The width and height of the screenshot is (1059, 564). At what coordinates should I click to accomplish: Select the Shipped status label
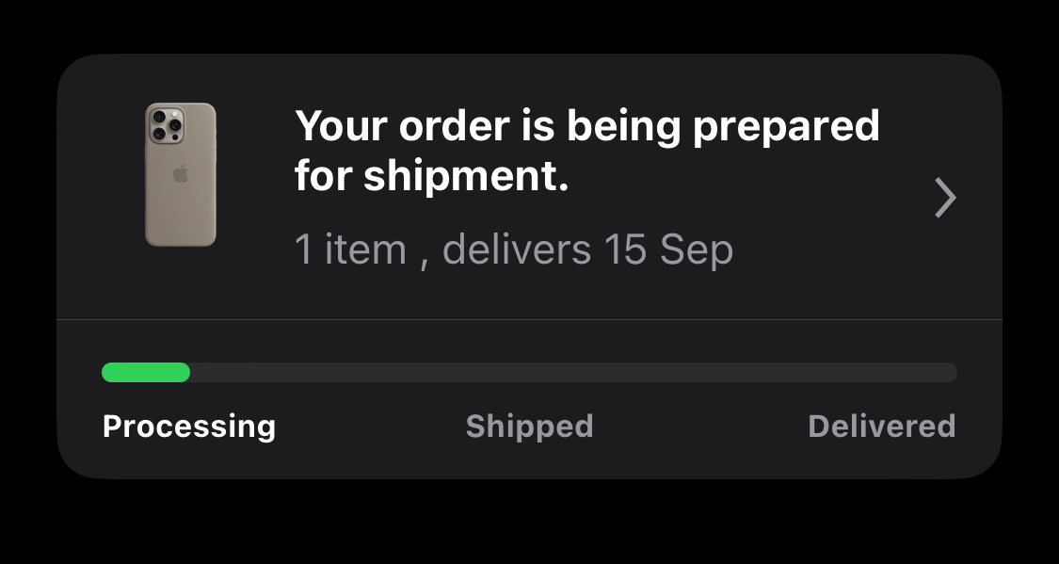529,427
